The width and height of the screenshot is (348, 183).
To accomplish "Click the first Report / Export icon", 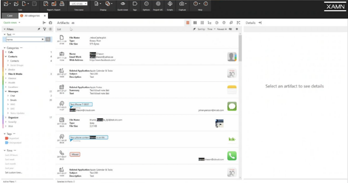I will (x=46, y=4).
